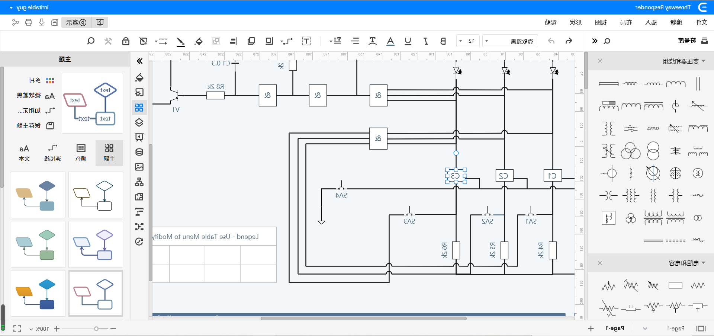Image resolution: width=714 pixels, height=336 pixels.
Task: Open the 帮助 menu
Action: 551,22
